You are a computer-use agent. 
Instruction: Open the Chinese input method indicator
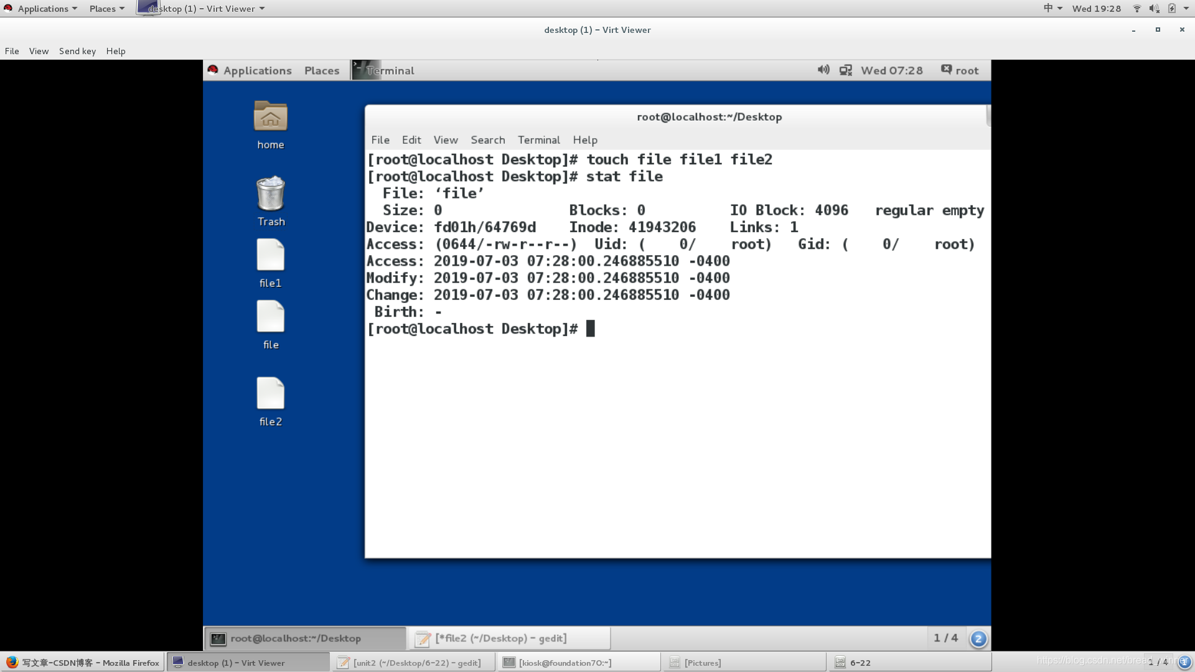click(1052, 8)
